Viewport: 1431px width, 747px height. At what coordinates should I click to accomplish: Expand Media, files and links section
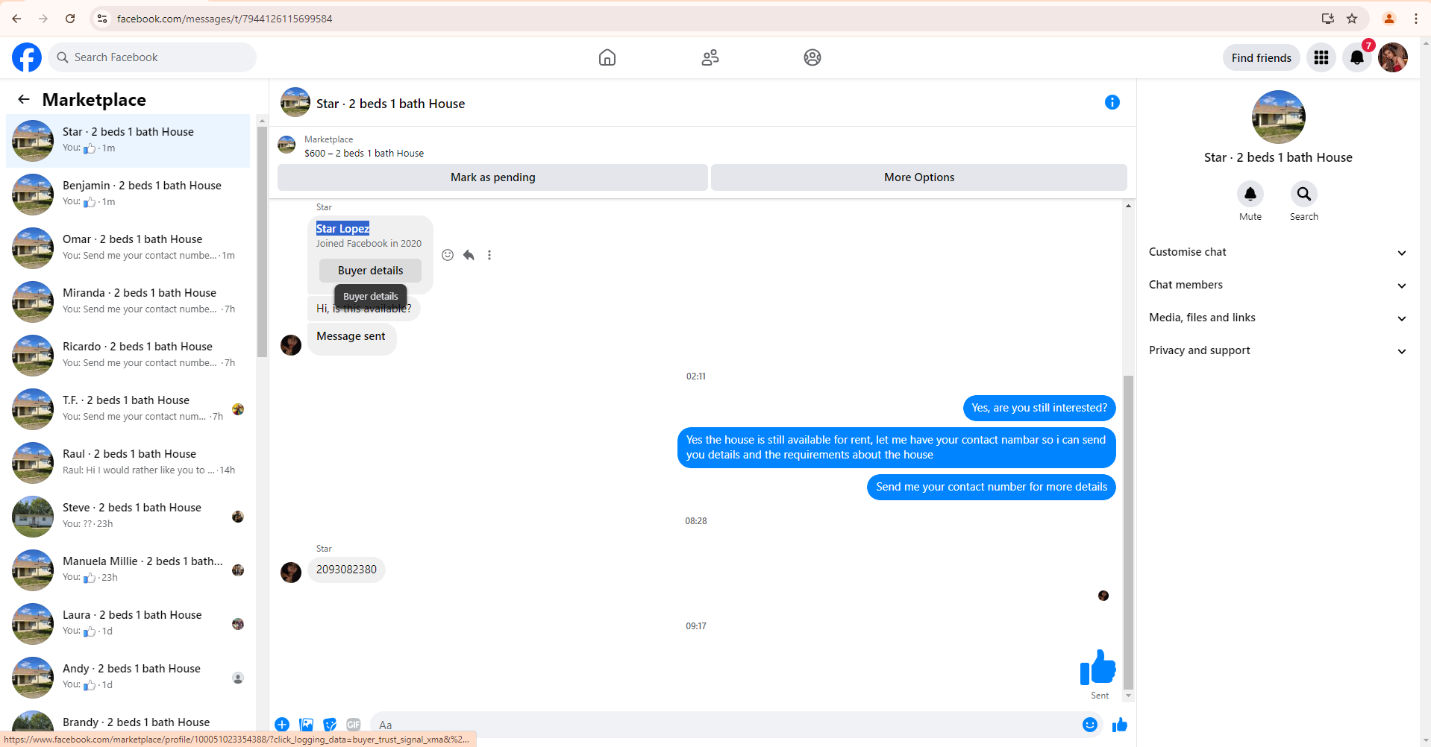pyautogui.click(x=1278, y=318)
